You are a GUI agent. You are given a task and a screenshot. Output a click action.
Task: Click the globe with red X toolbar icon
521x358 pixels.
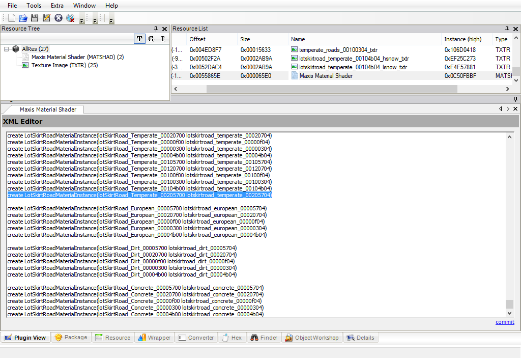click(x=70, y=18)
